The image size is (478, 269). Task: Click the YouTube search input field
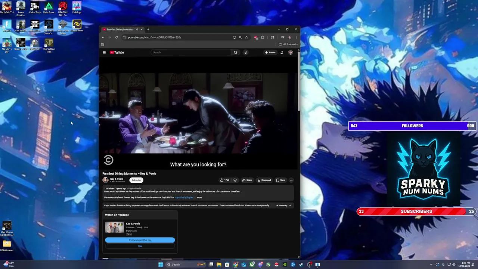(x=191, y=52)
